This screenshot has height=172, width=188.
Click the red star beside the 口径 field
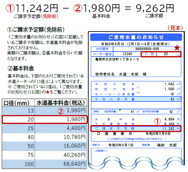(177, 48)
